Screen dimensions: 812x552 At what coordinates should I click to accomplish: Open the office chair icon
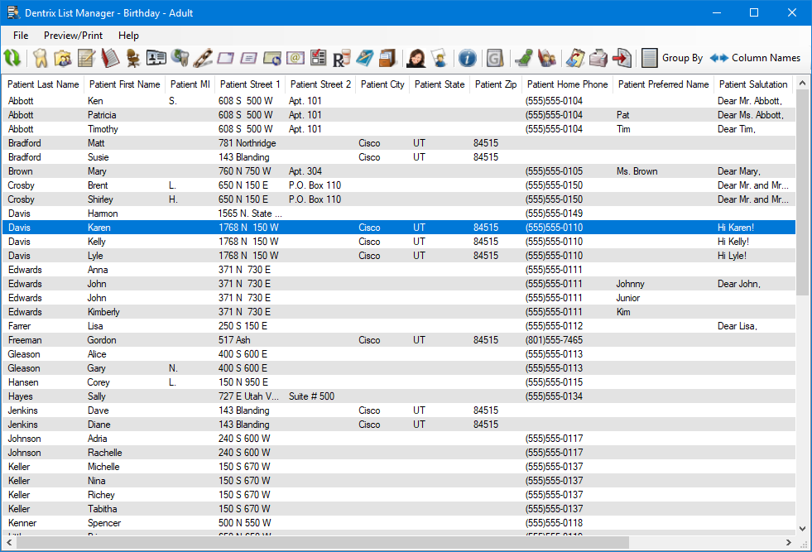coord(132,58)
